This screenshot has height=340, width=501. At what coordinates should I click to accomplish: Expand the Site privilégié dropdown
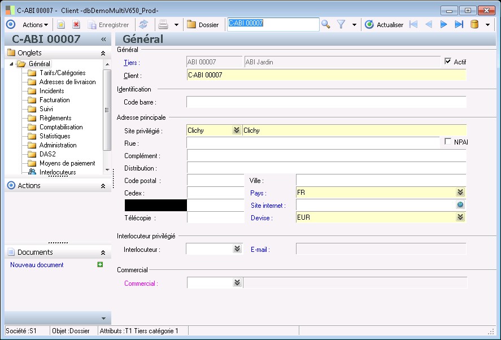pos(236,130)
